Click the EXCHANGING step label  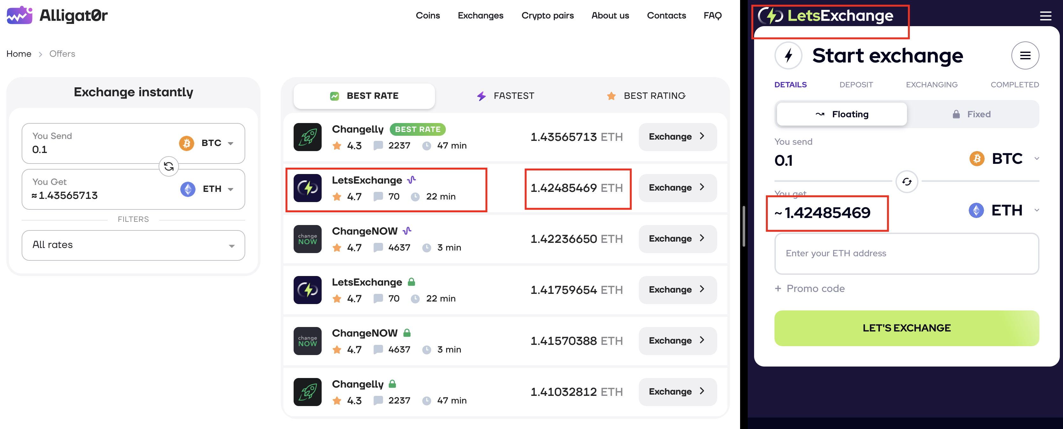tap(931, 85)
